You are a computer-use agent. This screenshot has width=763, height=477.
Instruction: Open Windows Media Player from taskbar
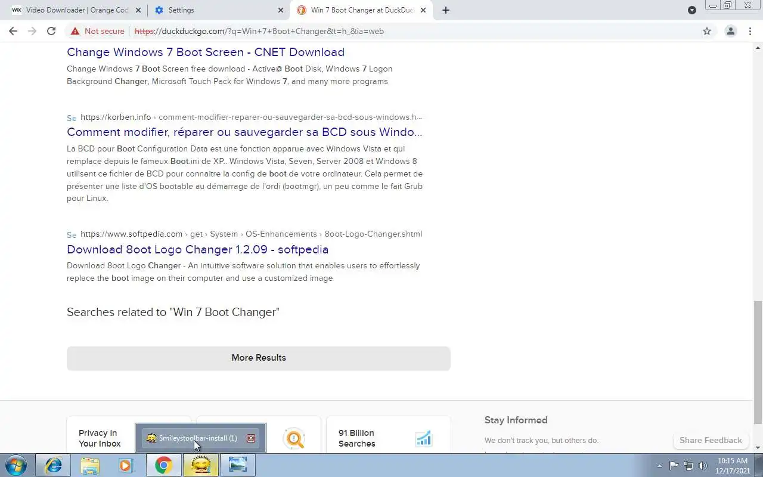click(126, 465)
